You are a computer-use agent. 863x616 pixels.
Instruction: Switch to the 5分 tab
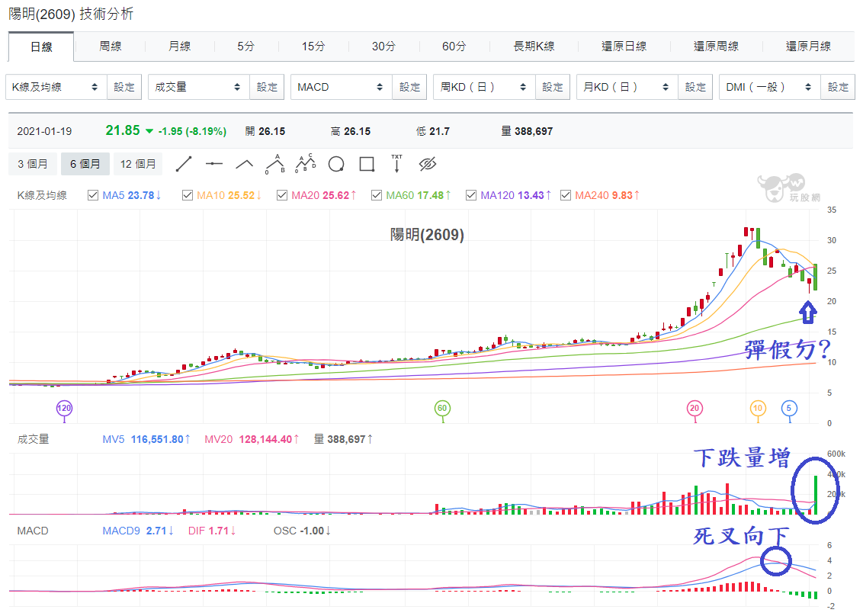click(x=246, y=47)
